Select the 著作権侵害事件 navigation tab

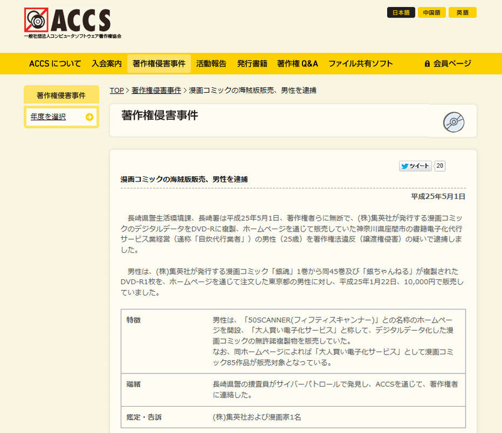(159, 63)
